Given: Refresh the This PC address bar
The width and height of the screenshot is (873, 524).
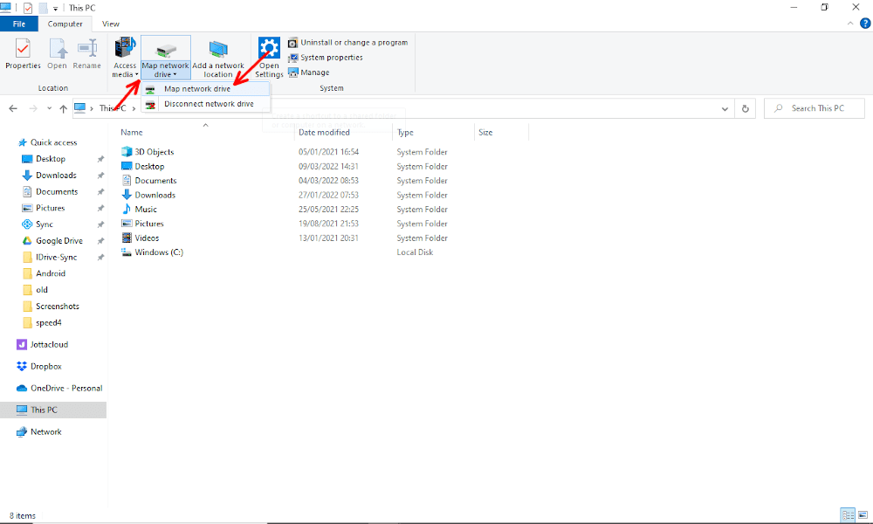Looking at the screenshot, I should pyautogui.click(x=745, y=108).
